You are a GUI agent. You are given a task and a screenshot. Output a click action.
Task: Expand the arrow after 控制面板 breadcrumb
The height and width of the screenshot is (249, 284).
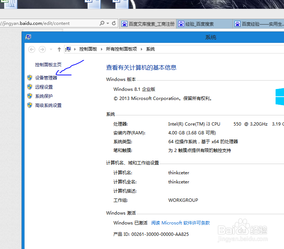tap(102, 49)
